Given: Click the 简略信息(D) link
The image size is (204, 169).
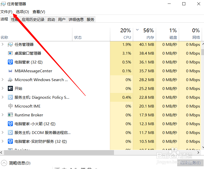Looking at the screenshot, I should click(20, 163).
